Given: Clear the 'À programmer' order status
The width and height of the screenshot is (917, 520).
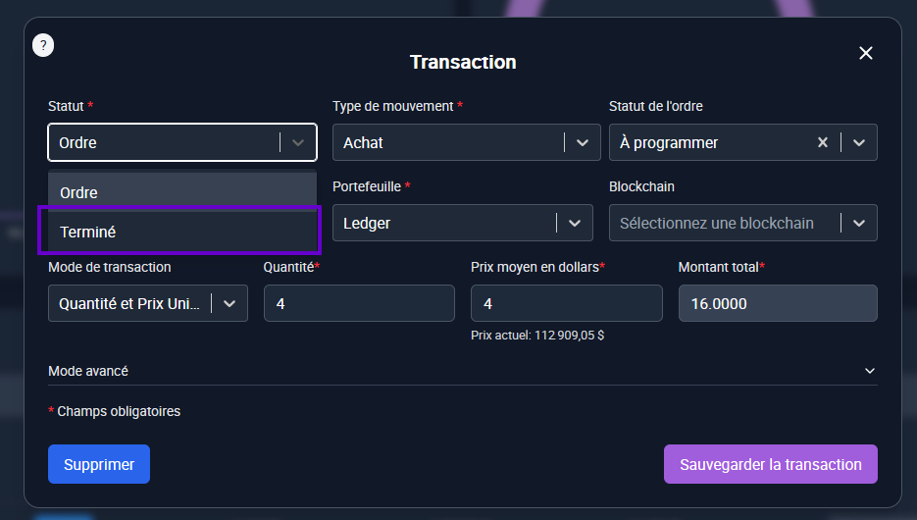Looking at the screenshot, I should click(823, 142).
